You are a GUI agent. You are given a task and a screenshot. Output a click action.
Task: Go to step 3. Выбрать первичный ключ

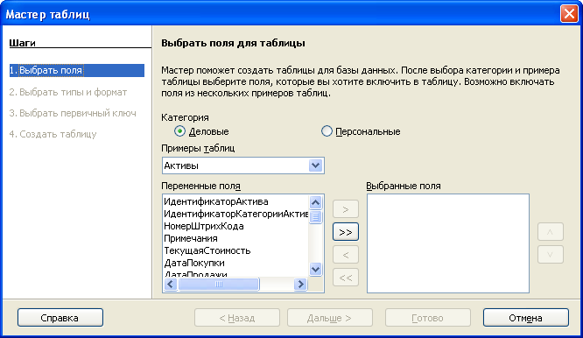click(x=73, y=113)
